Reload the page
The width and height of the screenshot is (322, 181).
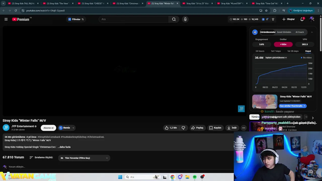(16, 11)
